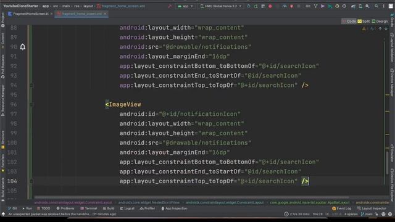This screenshot has height=222, width=395.
Task: Collapse the ImageView tag fold marker
Action: (x=31, y=104)
